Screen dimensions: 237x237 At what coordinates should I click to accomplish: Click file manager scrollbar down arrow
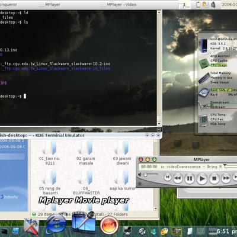(x=155, y=209)
